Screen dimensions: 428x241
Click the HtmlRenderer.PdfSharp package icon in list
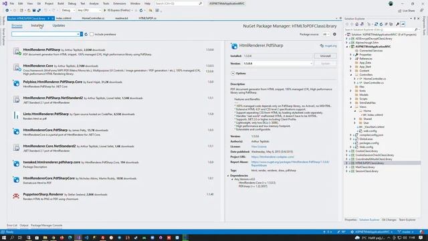[16, 52]
